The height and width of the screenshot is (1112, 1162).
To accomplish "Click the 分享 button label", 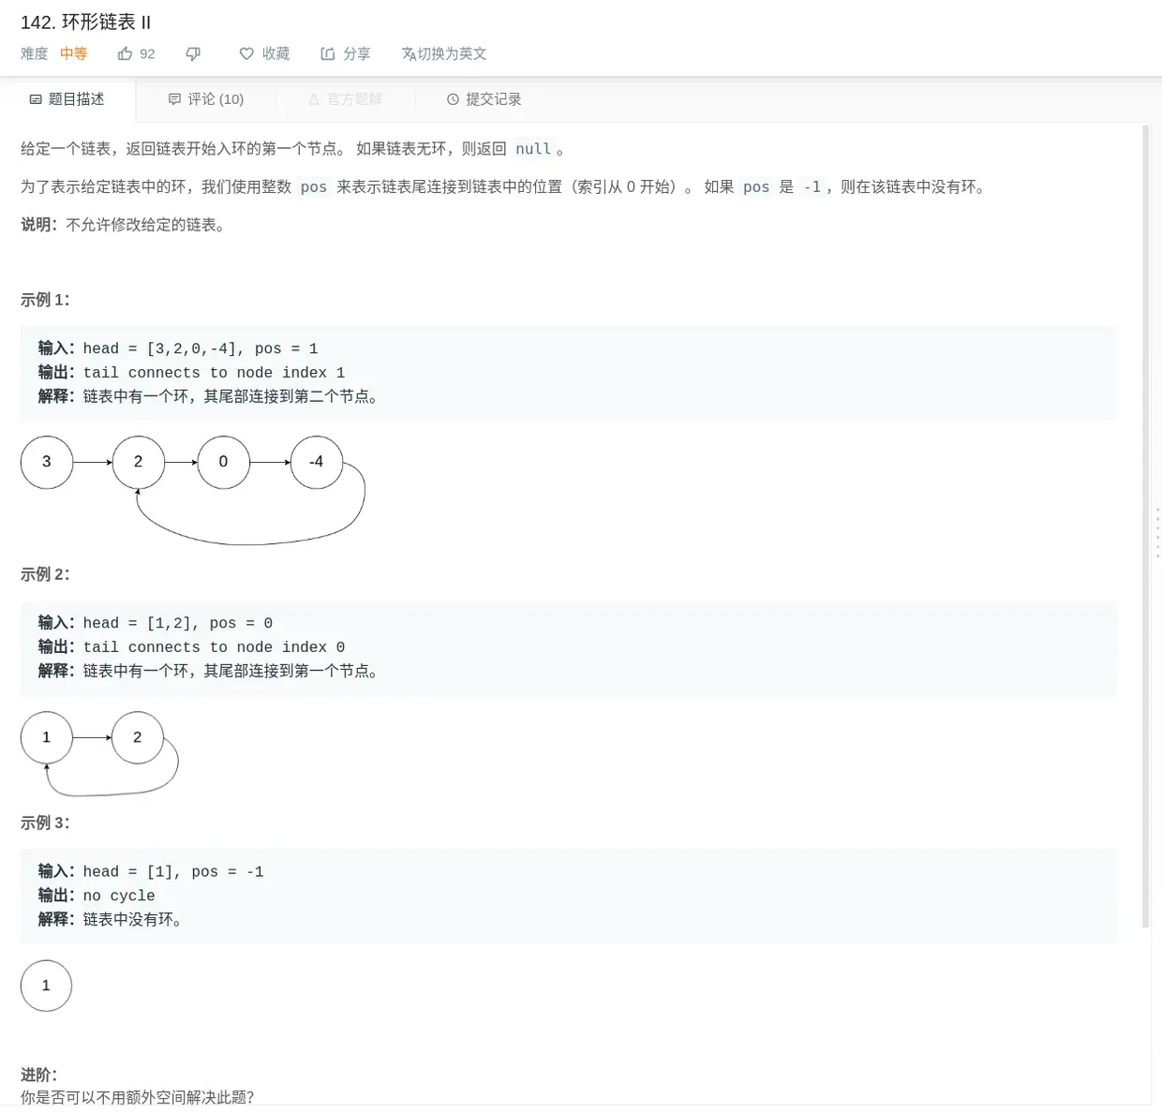I will pyautogui.click(x=356, y=54).
